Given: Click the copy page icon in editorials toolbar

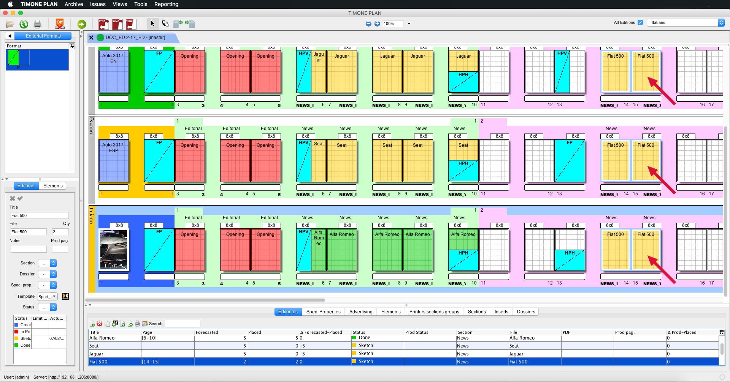Looking at the screenshot, I should [x=107, y=324].
